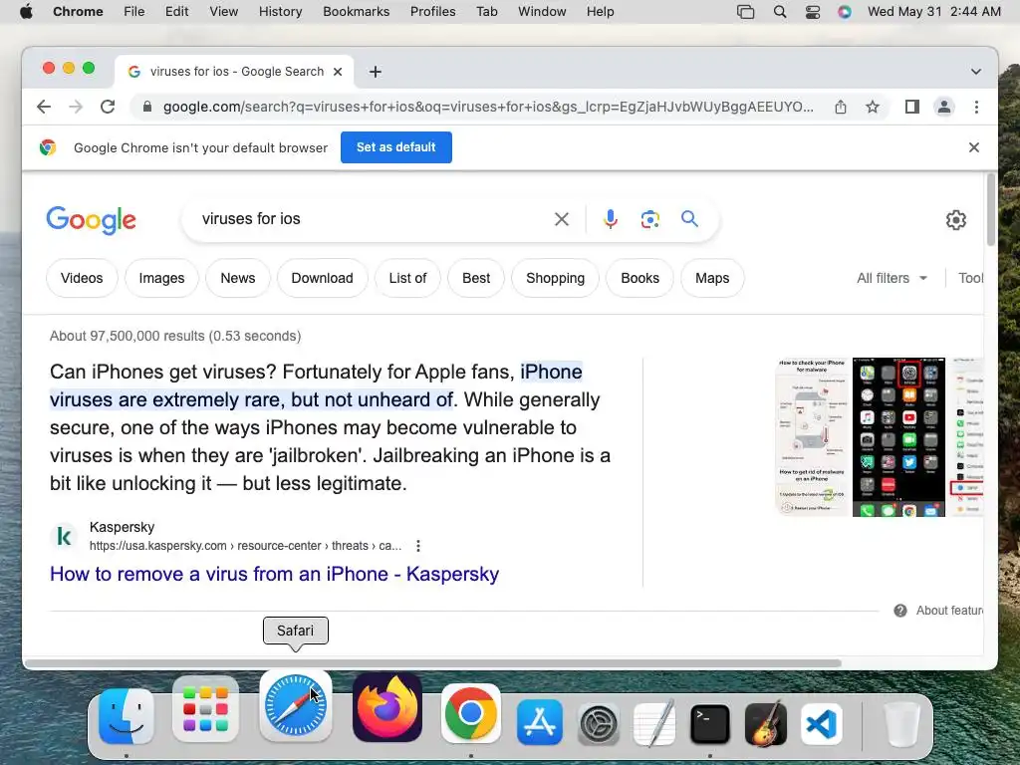
Task: Select the Best filter chip
Action: coord(476,278)
